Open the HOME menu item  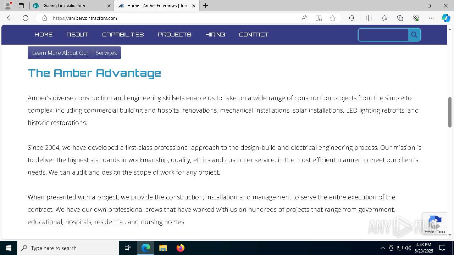(44, 34)
